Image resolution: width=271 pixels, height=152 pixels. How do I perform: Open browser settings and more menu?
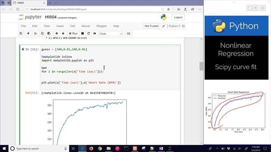(199, 9)
